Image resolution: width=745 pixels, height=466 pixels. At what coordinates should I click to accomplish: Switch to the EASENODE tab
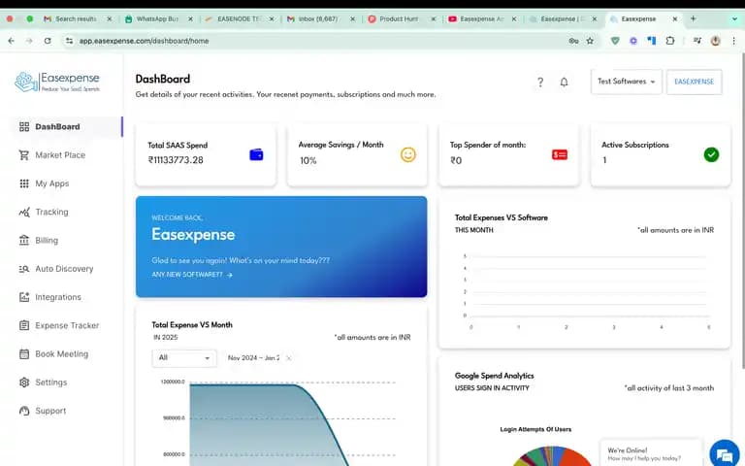pyautogui.click(x=240, y=19)
